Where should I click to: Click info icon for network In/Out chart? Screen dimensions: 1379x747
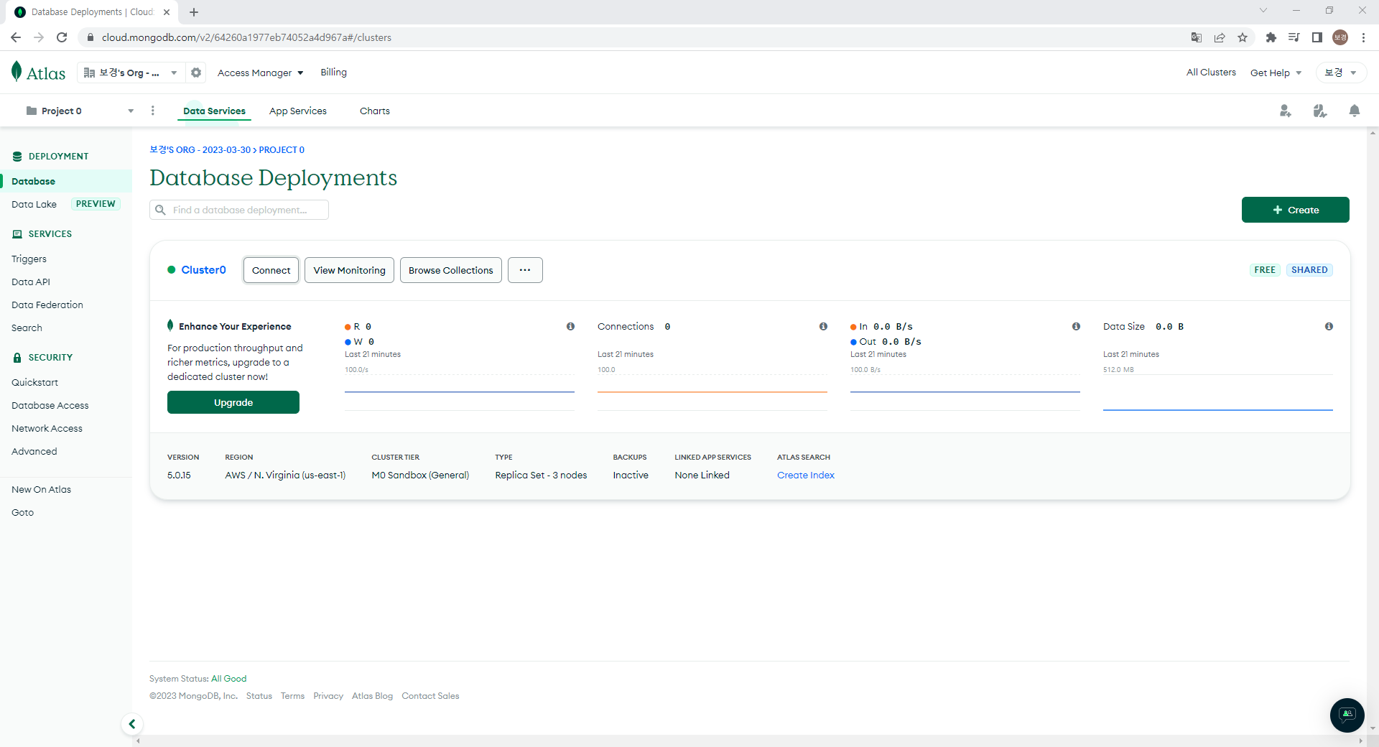[x=1076, y=326]
